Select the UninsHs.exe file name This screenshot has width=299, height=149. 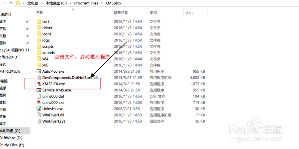[53, 109]
